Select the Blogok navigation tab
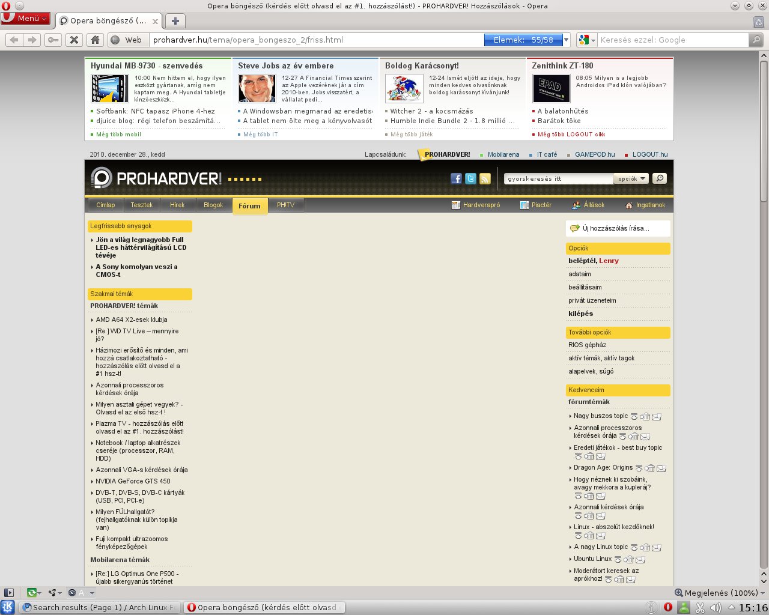The height and width of the screenshot is (615, 769). point(213,205)
